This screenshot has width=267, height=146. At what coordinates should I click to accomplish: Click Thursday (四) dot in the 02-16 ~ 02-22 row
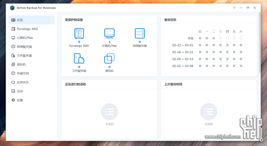227,52
